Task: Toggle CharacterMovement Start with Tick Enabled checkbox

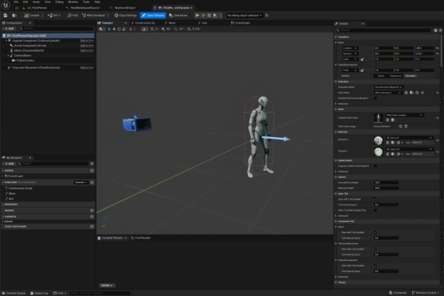Action: (x=375, y=249)
